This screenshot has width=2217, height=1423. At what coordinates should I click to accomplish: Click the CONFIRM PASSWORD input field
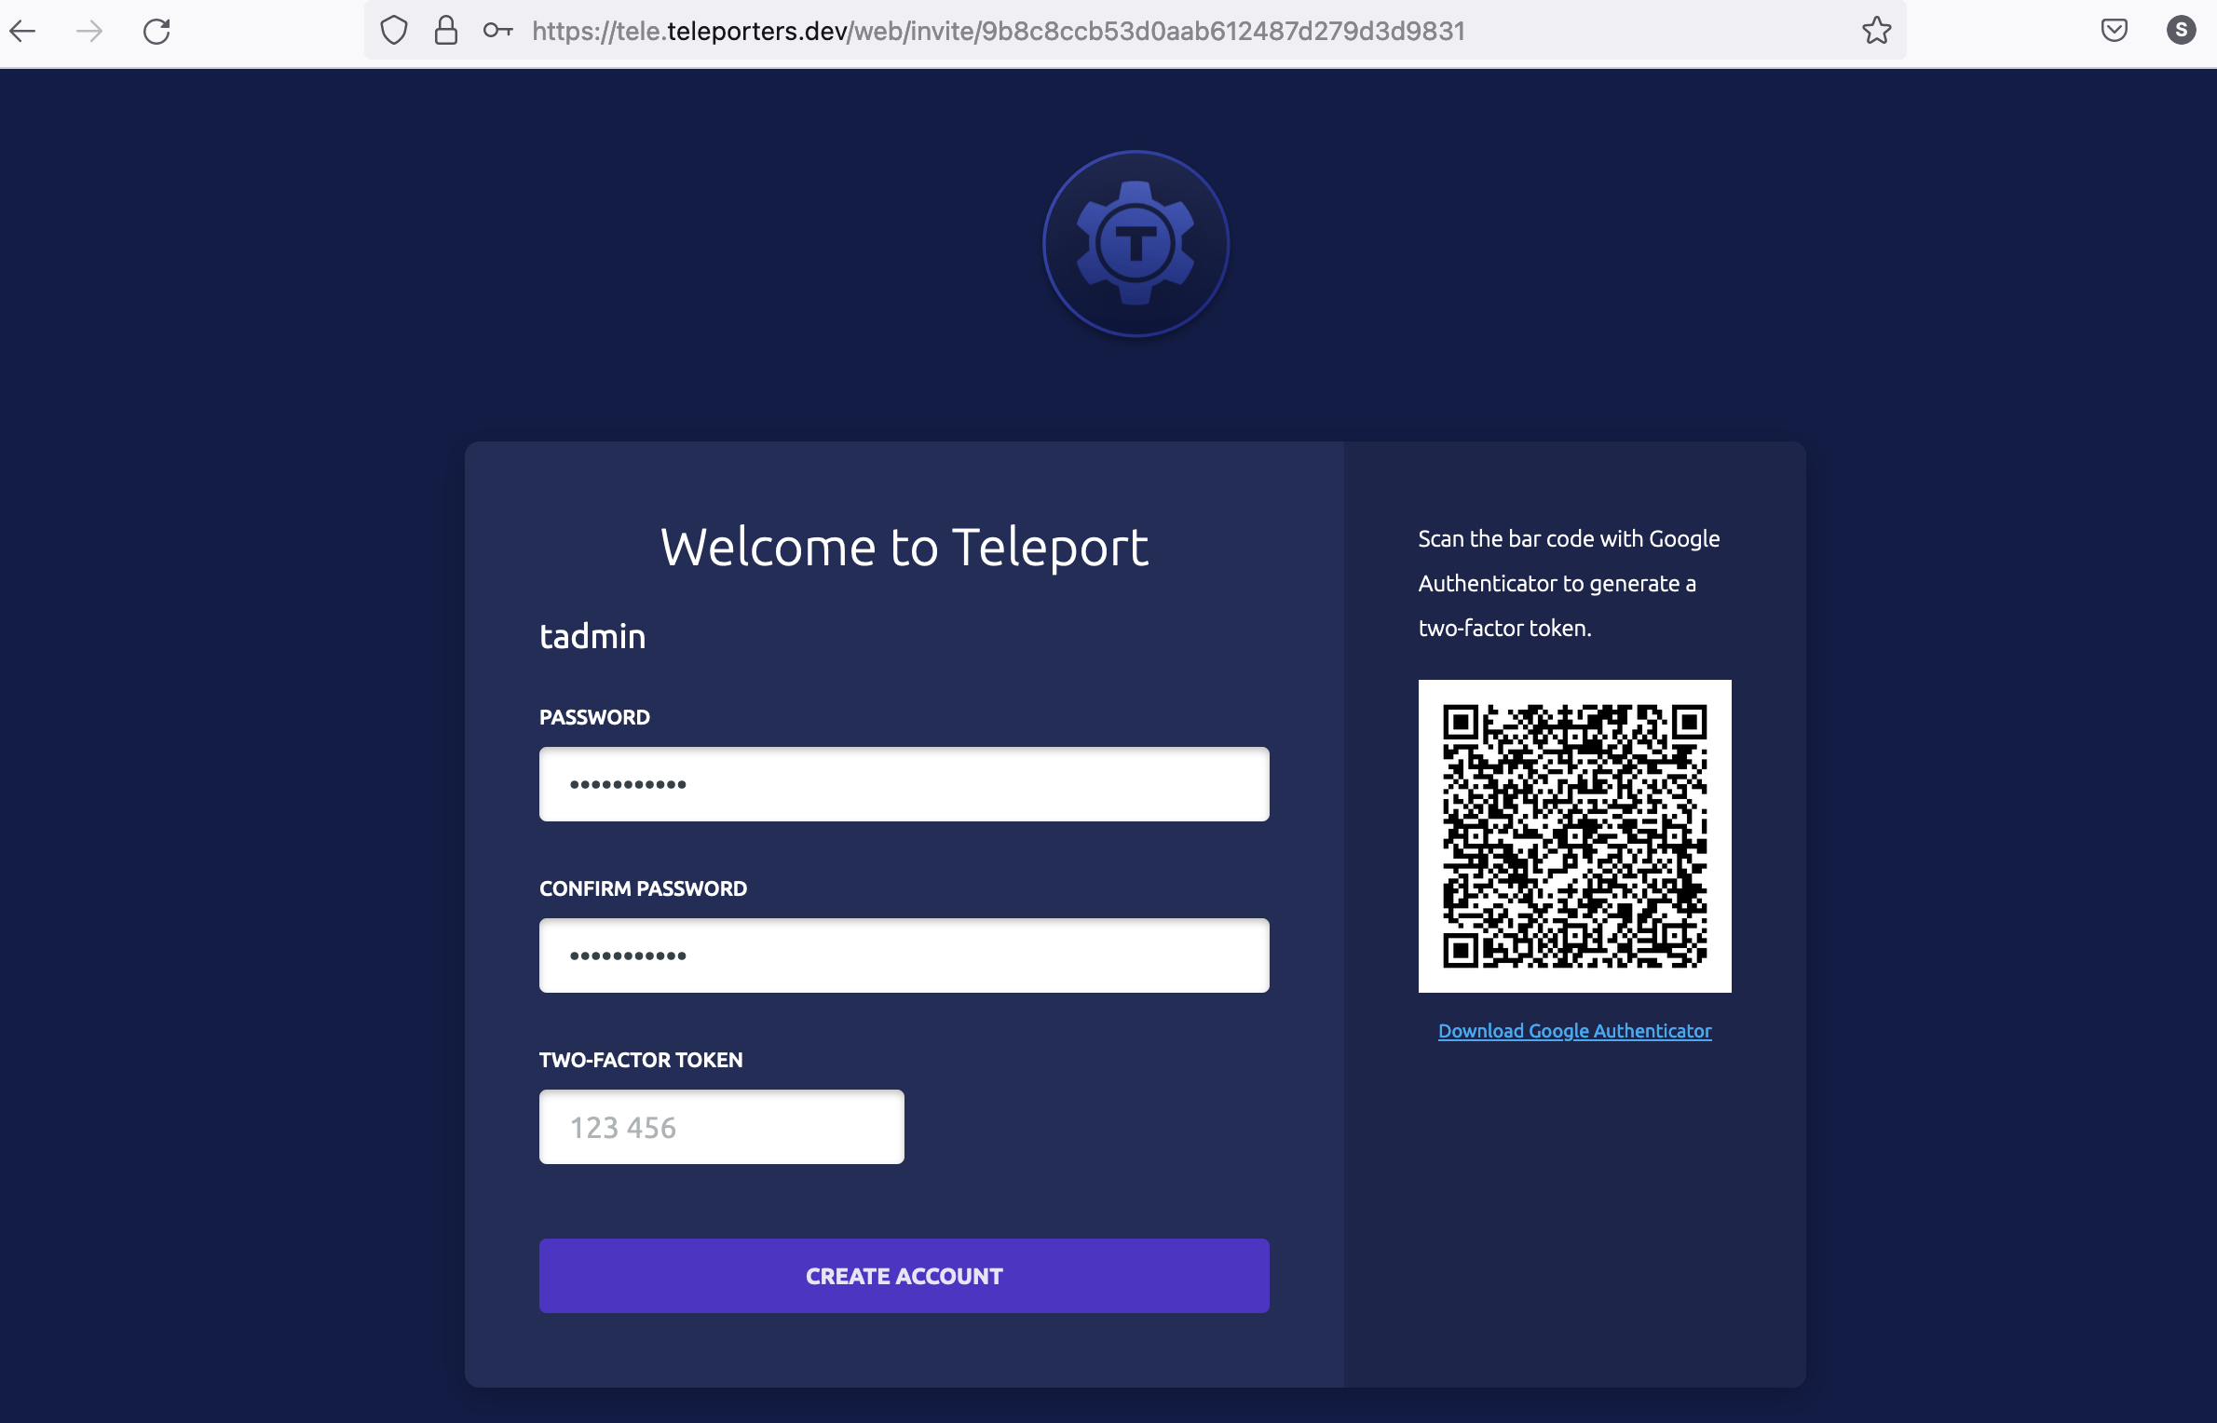[x=904, y=955]
